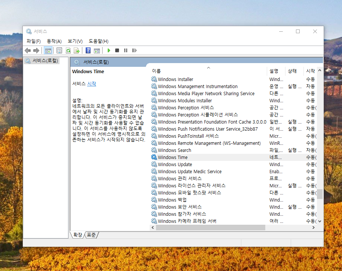Image resolution: width=342 pixels, height=271 pixels.
Task: Click the gear icon in 서비스(로컬) header
Action: [x=77, y=62]
